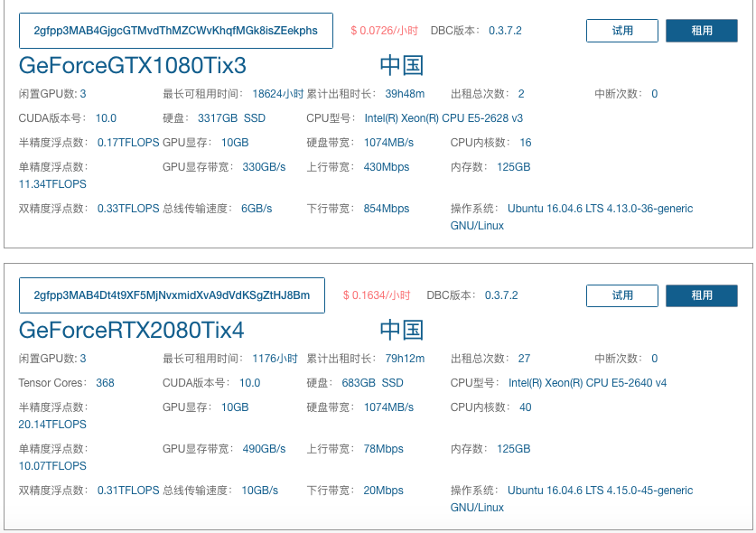This screenshot has height=533, width=756.
Task: Click 试用 button for GeForceRTX2080Tix4 machine
Action: point(622,295)
